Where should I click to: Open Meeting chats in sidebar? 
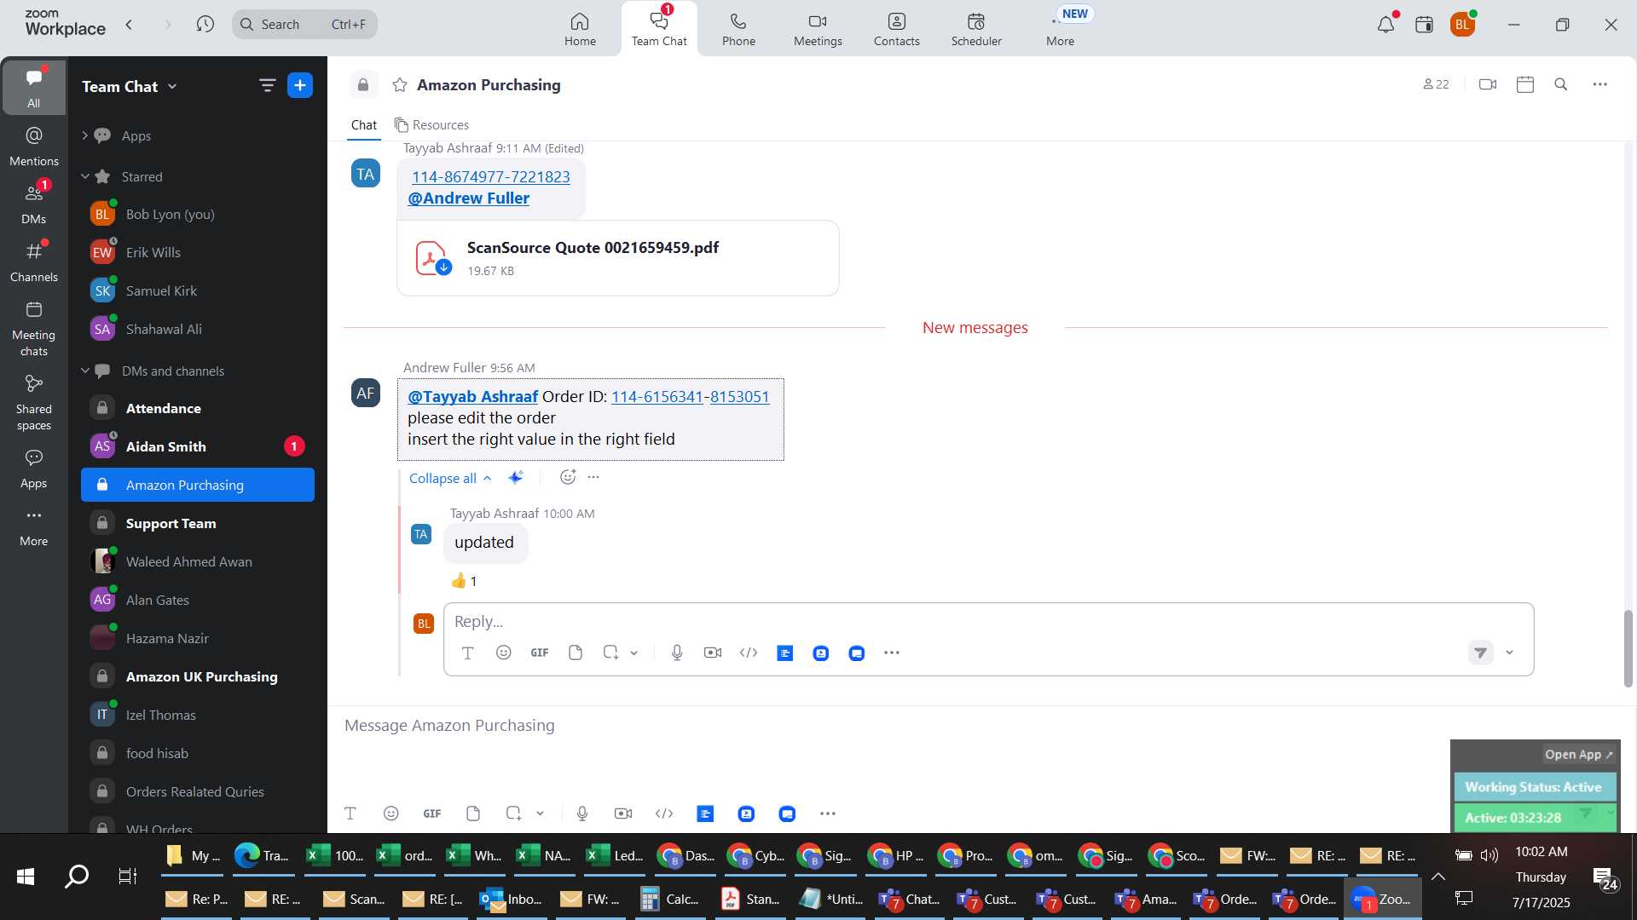pos(34,329)
